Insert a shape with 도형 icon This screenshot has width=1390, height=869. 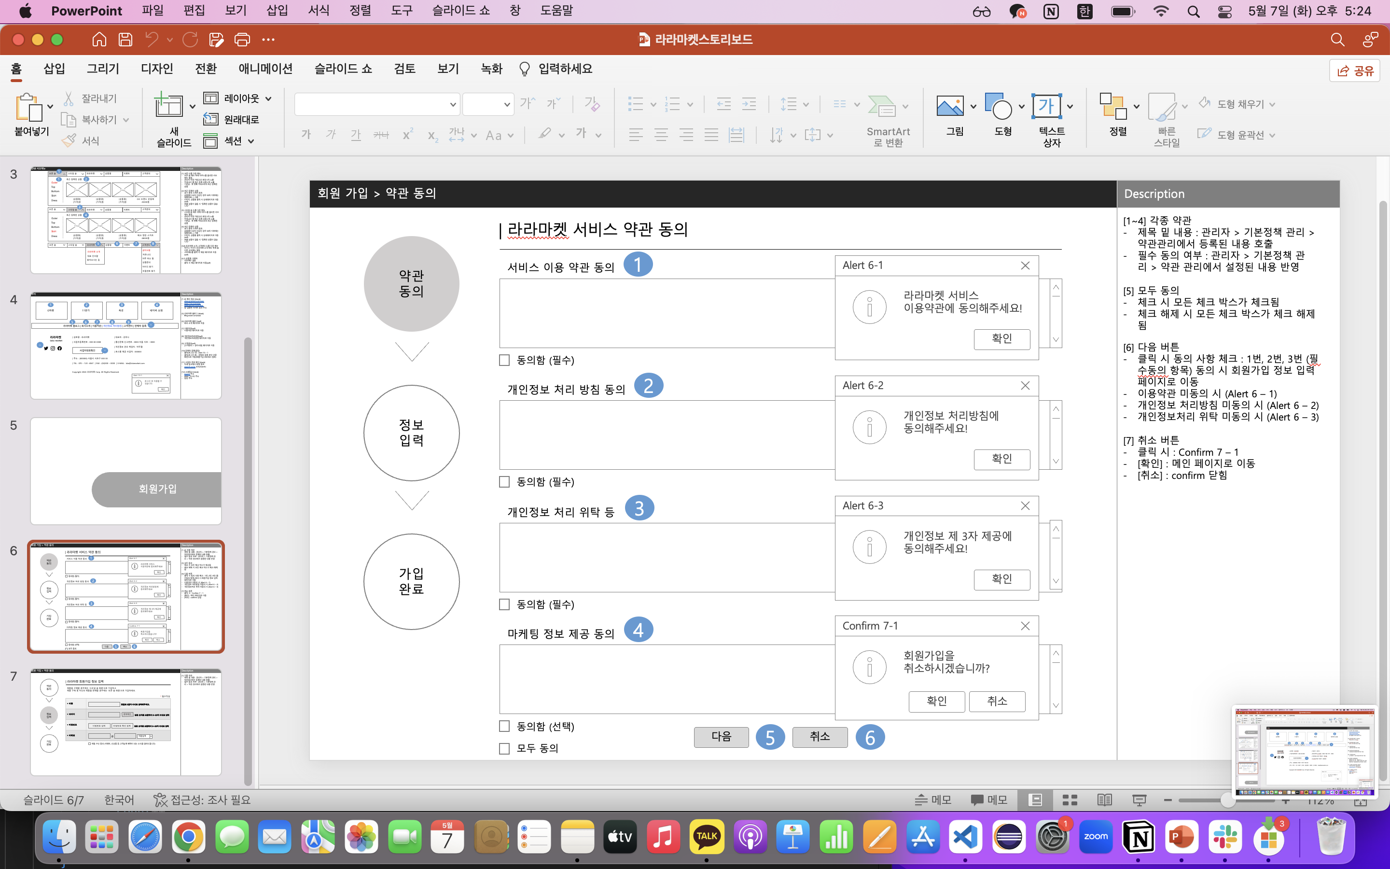click(x=998, y=106)
